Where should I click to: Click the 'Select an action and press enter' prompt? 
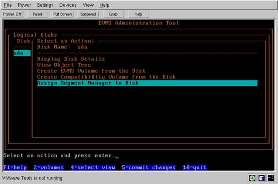click(59, 156)
